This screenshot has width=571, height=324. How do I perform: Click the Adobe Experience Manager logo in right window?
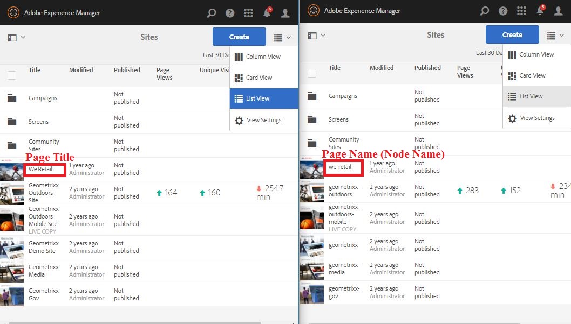[x=314, y=11]
